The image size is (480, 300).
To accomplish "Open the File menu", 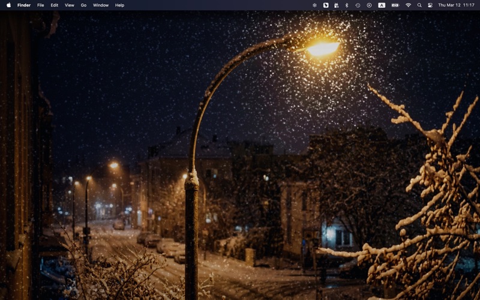I will (41, 5).
